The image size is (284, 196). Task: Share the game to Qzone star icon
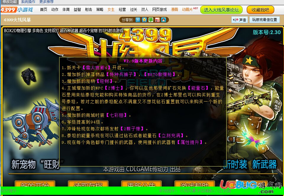(x=144, y=20)
